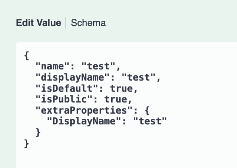Click the comma ending the isPublic line
237x168 pixels.
[129, 100]
